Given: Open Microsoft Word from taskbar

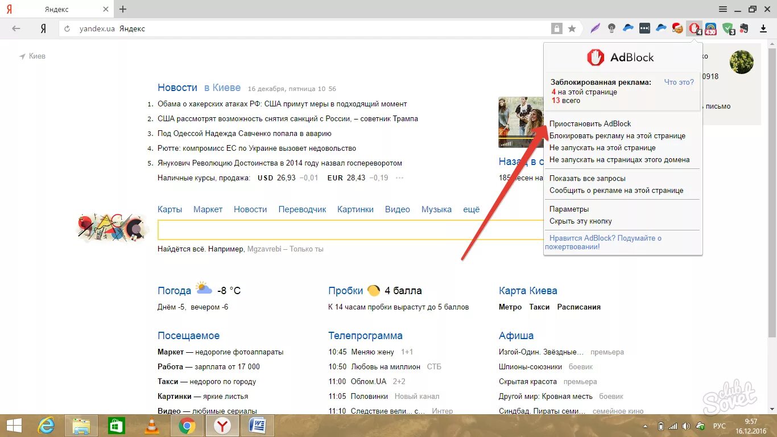Looking at the screenshot, I should click(x=258, y=426).
